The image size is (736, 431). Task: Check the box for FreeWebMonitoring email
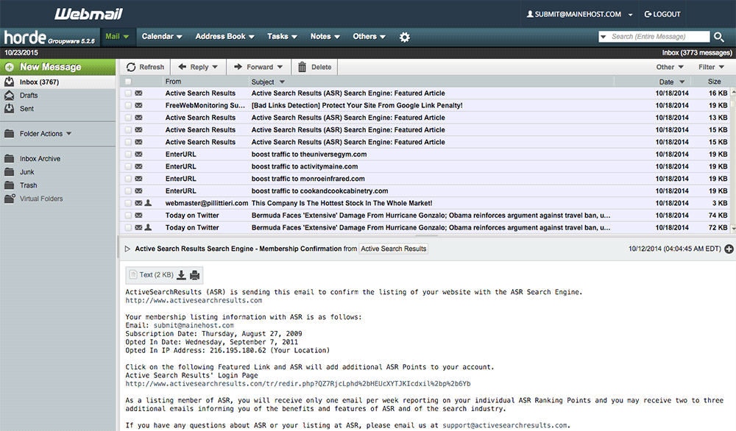(x=128, y=105)
